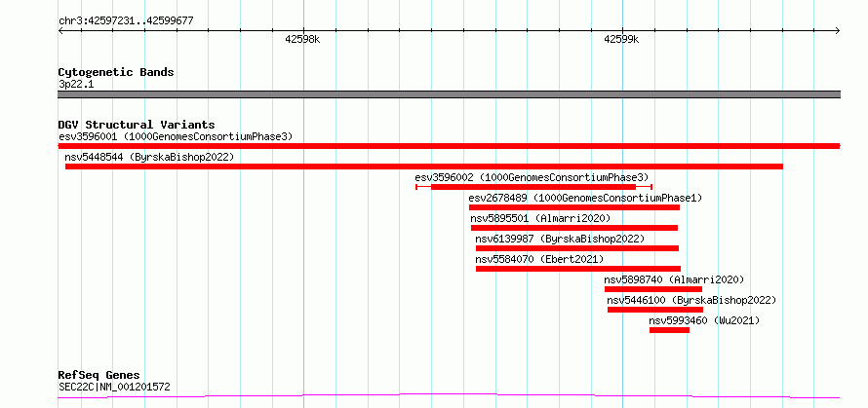
Task: Click the Cytogenetic Bands track heading
Action: [x=116, y=72]
